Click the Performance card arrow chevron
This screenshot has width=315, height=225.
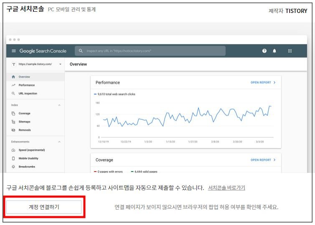(x=274, y=83)
